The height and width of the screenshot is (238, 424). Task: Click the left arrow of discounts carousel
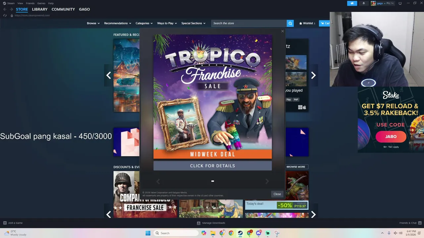(x=108, y=214)
